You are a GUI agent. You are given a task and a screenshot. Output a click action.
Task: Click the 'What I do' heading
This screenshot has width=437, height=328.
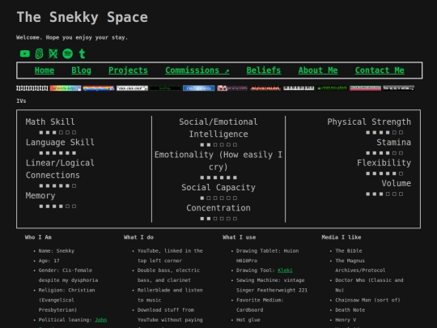point(138,237)
